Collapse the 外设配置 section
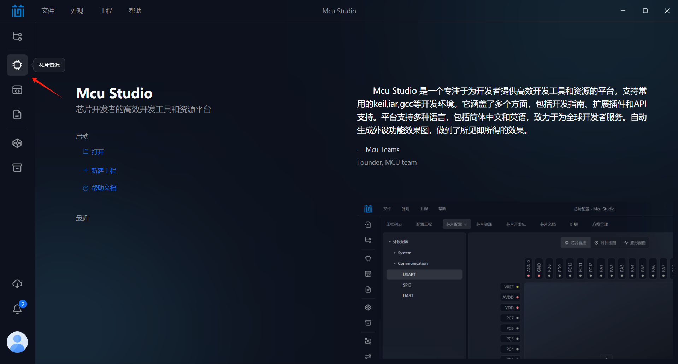Screen dimensions: 678x364 coord(389,241)
